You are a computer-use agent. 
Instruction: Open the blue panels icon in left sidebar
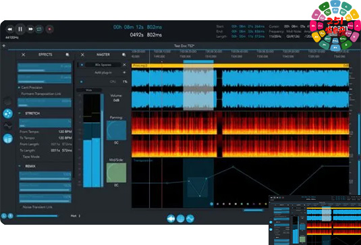pyautogui.click(x=7, y=138)
